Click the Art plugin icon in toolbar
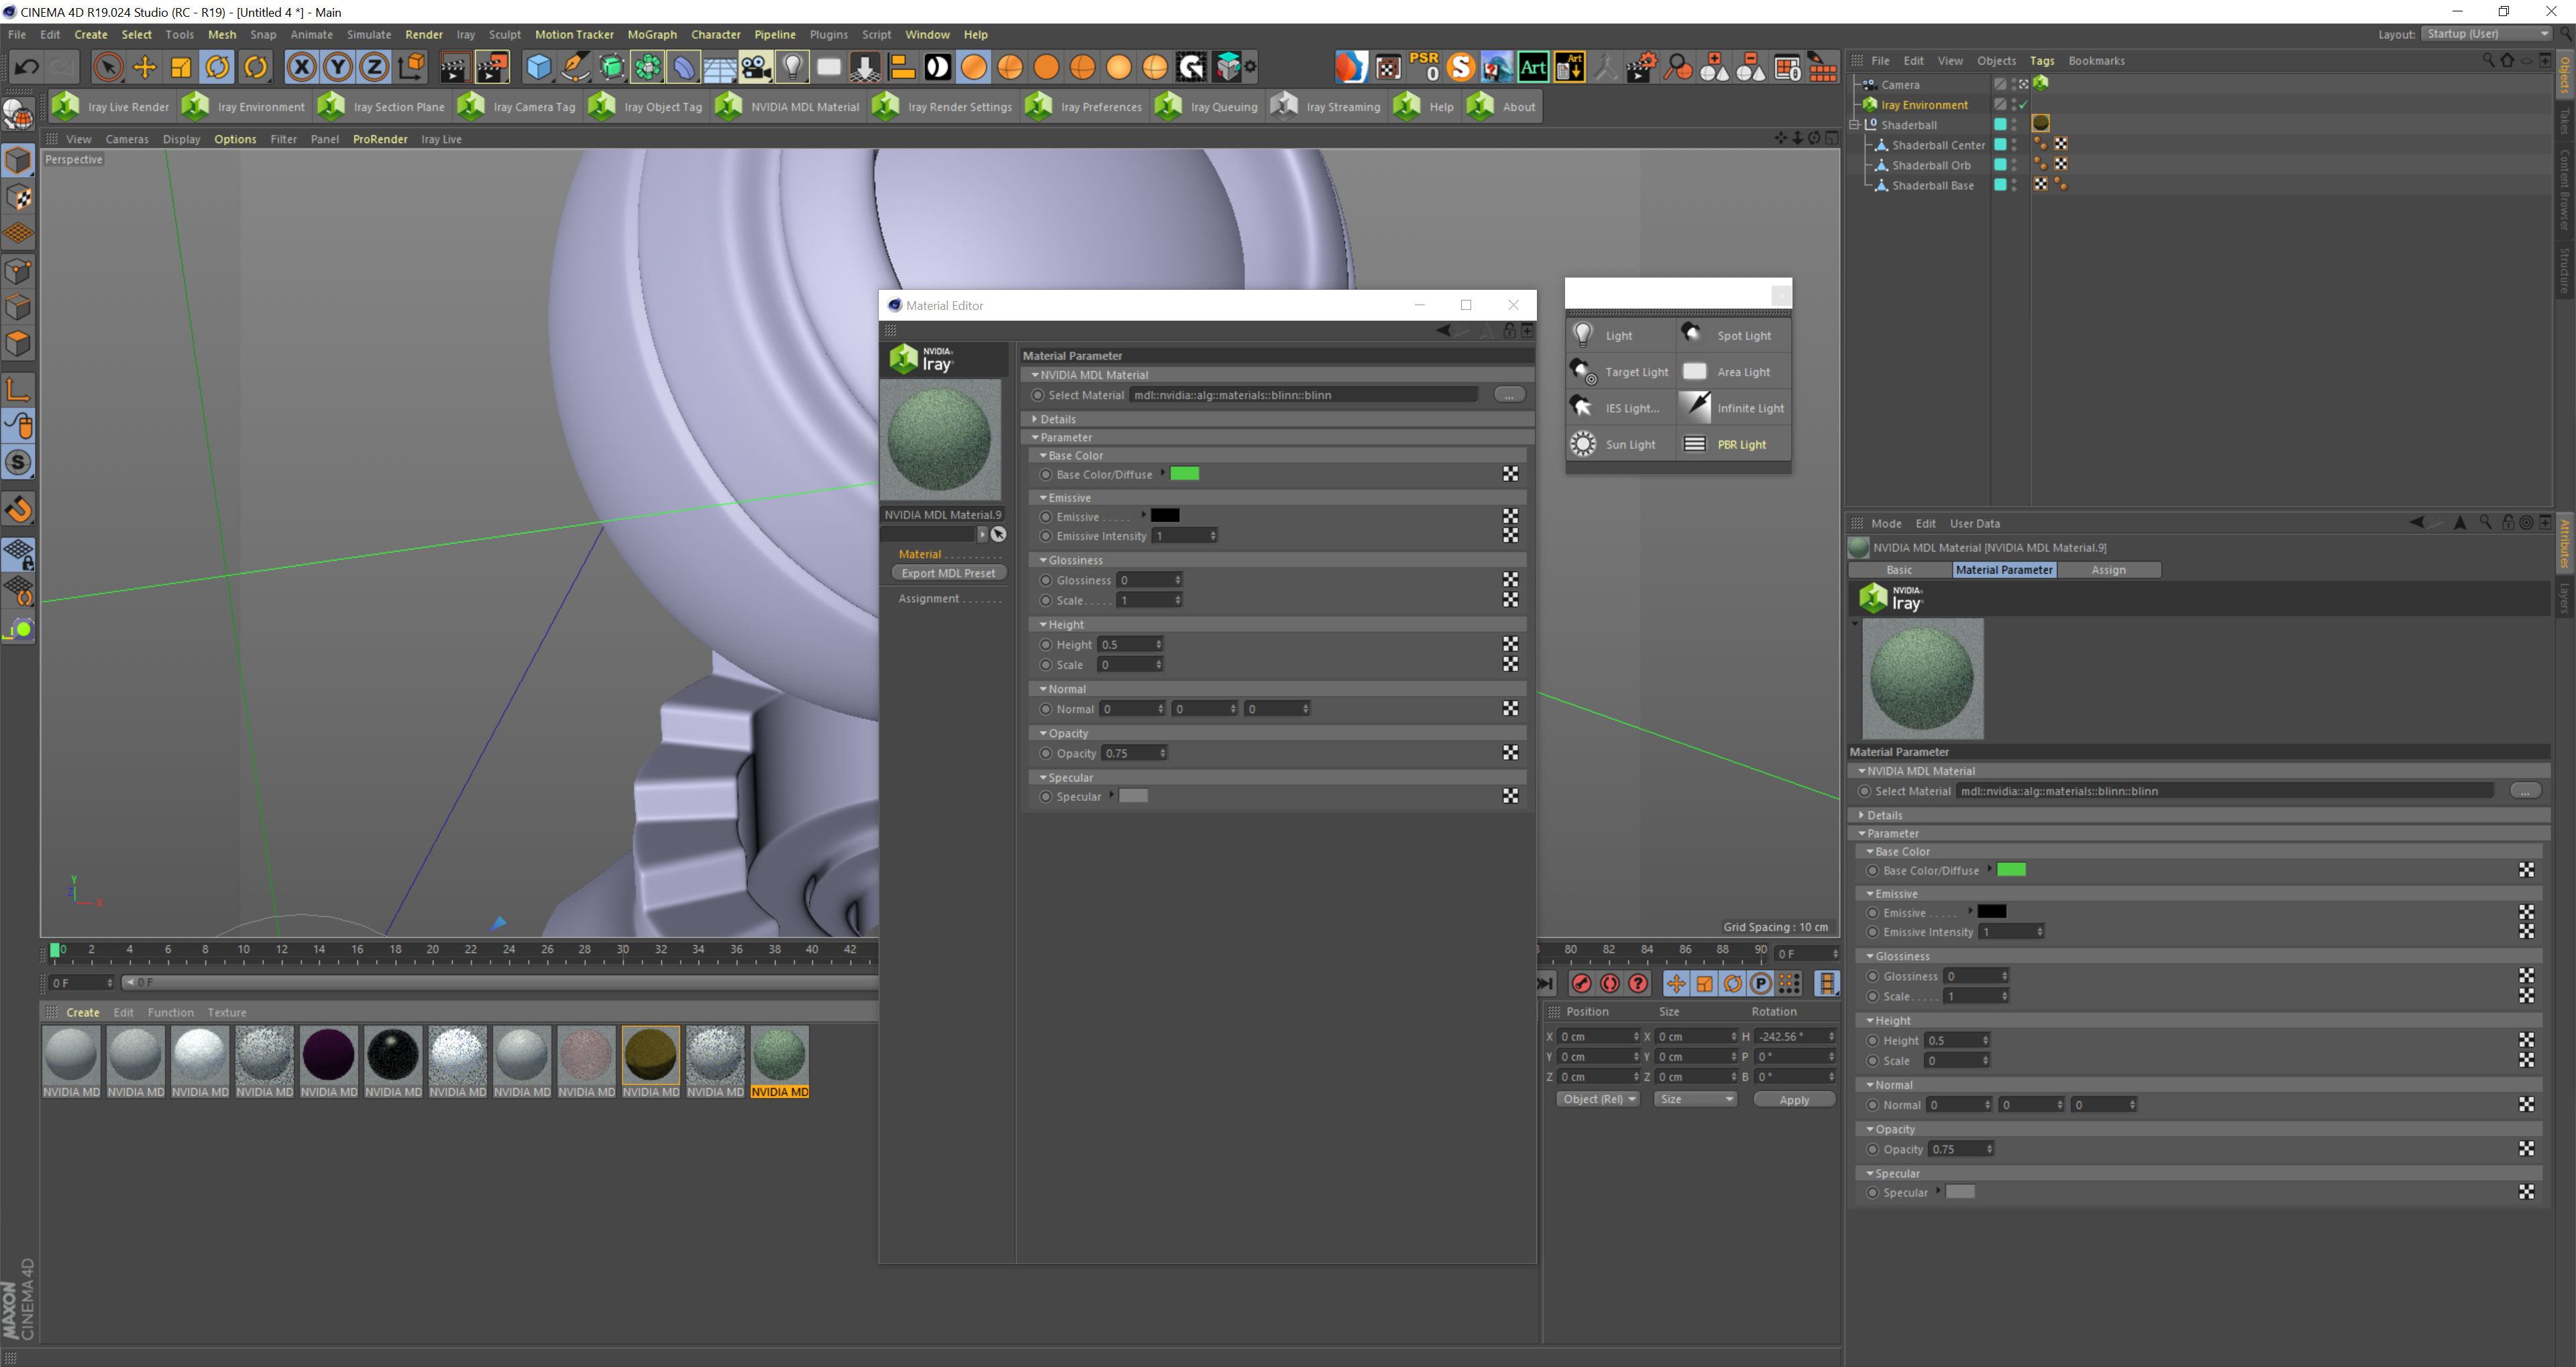The width and height of the screenshot is (2576, 1367). click(1532, 67)
